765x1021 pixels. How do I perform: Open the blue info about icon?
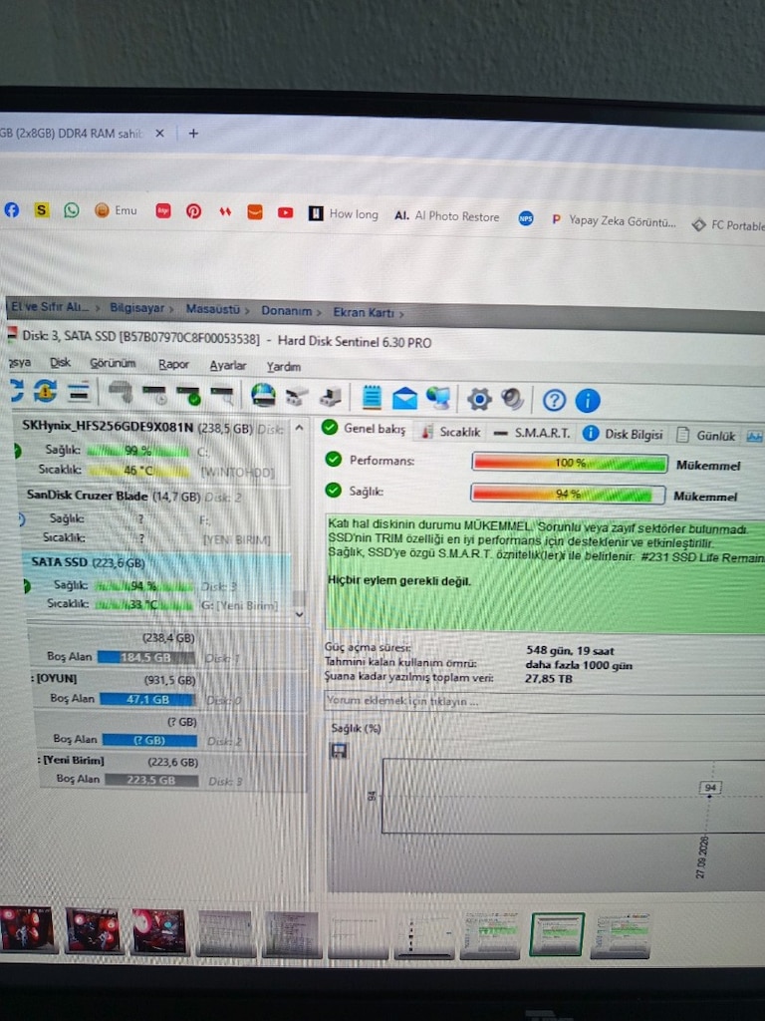click(588, 401)
